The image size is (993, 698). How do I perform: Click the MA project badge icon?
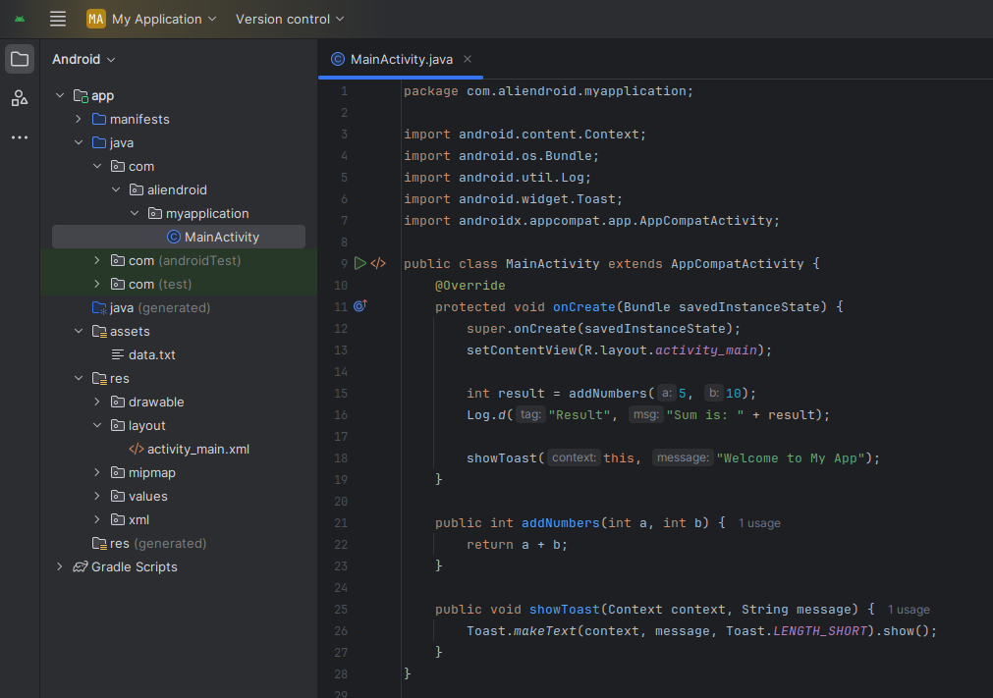tap(95, 19)
